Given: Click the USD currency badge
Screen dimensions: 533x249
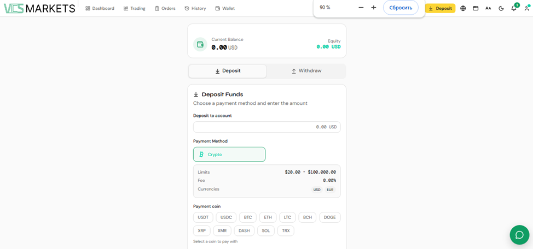Looking at the screenshot, I should click(x=317, y=189).
